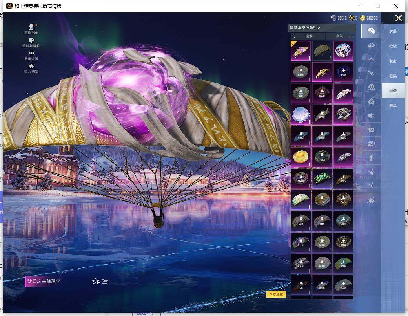The width and height of the screenshot is (408, 316).
Task: Select the spray can category icon
Action: (371, 158)
